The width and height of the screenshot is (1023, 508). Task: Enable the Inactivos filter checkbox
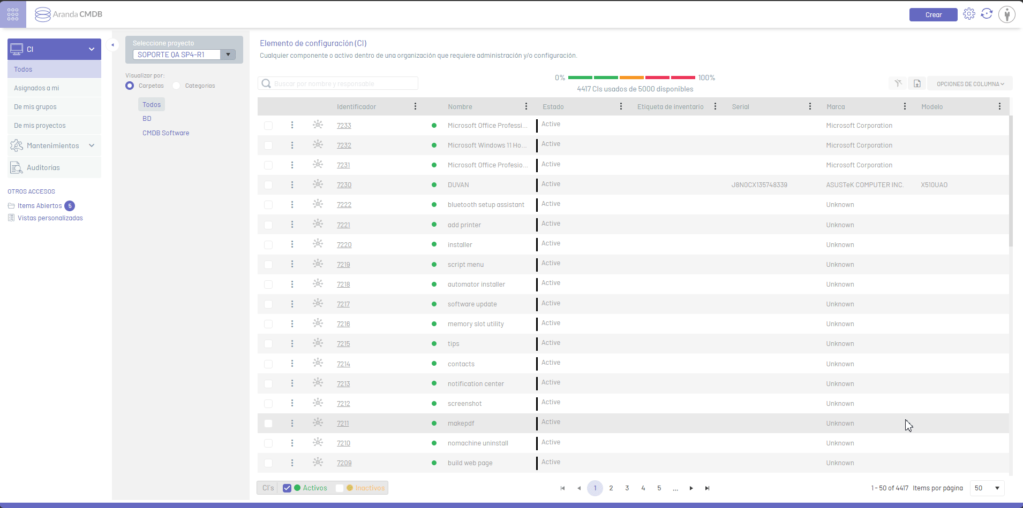click(x=340, y=488)
